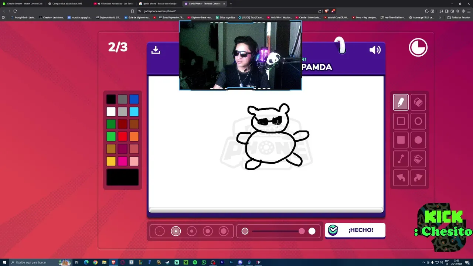473x266 pixels.
Task: Click the round timer clock icon
Action: [418, 47]
